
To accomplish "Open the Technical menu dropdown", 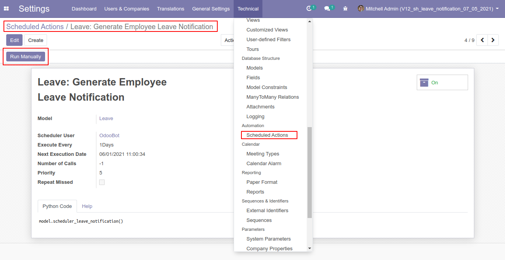I will (x=248, y=9).
